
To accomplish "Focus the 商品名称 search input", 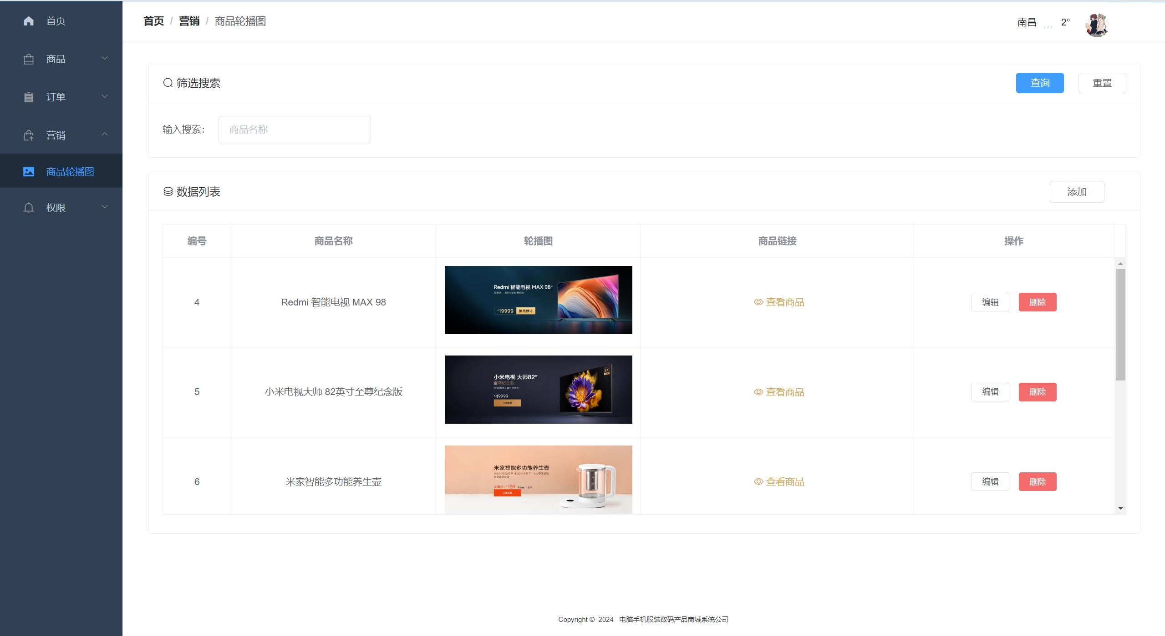I will pyautogui.click(x=295, y=130).
